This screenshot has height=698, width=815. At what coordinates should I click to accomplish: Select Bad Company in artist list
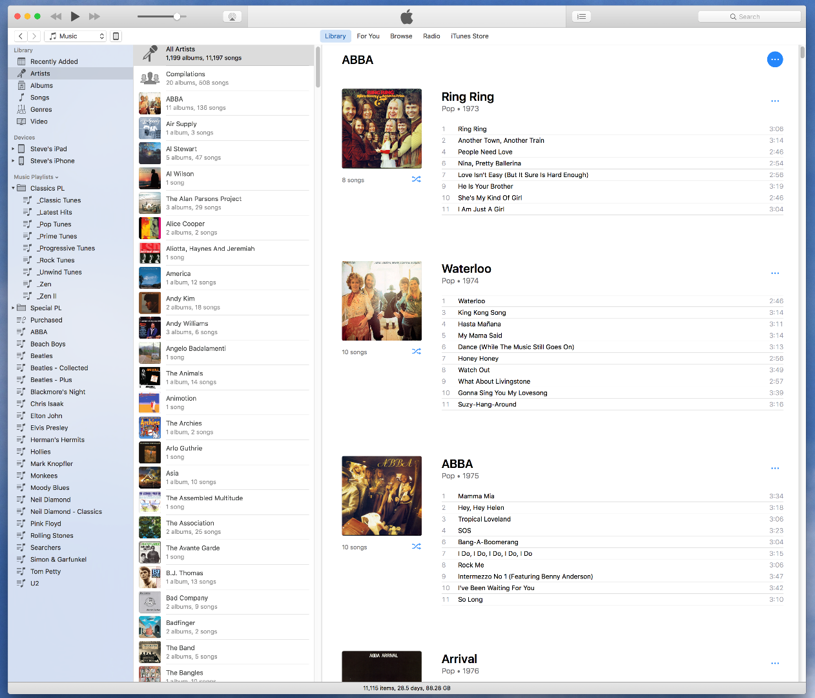[x=224, y=602]
